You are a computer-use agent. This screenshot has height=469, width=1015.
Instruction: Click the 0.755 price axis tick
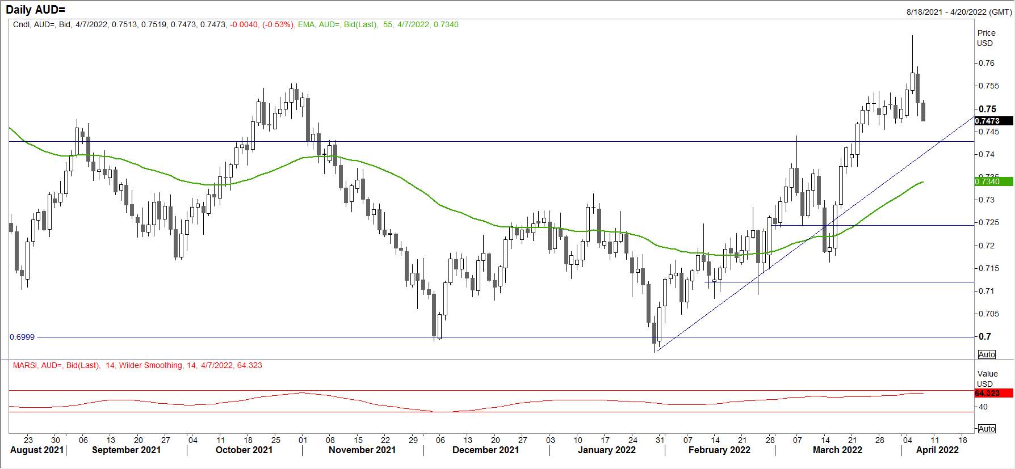989,86
